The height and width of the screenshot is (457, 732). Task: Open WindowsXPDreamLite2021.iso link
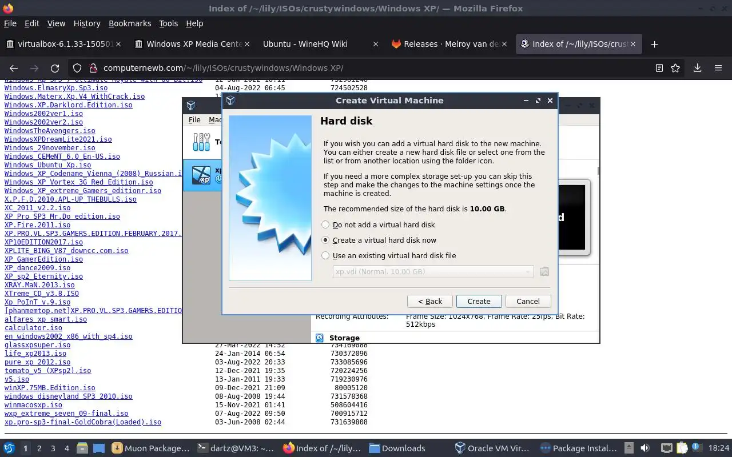(x=58, y=139)
